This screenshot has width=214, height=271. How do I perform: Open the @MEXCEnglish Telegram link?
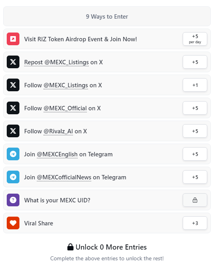click(x=57, y=154)
